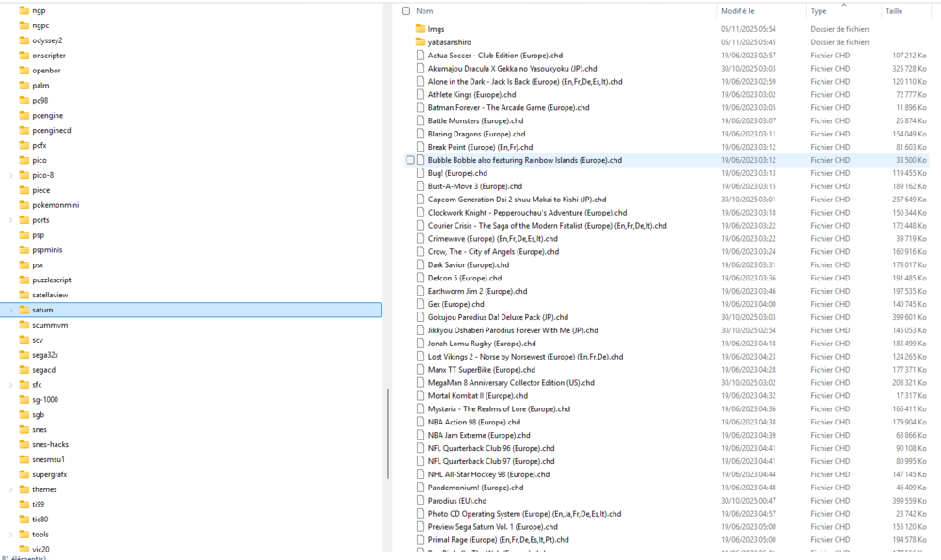Select Preview Sega Saturn Vol. 1 file
Viewport: 941px width, 560px height.
492,527
